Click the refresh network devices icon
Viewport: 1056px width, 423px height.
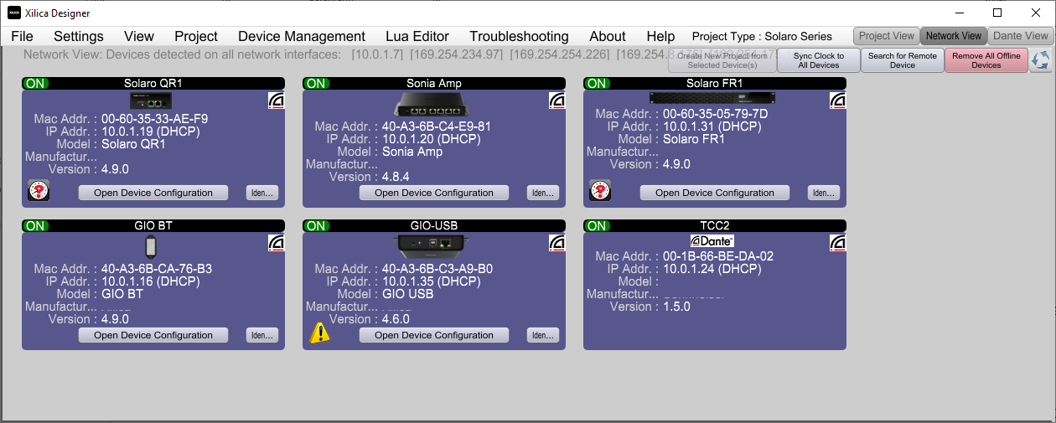1040,60
